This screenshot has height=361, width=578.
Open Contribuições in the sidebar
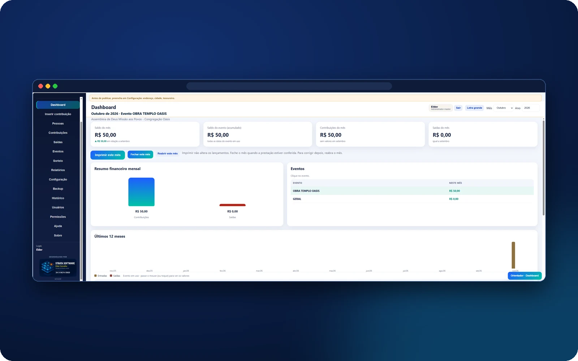click(x=58, y=133)
